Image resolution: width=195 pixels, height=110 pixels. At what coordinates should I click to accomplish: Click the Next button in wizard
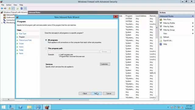click(97, 94)
